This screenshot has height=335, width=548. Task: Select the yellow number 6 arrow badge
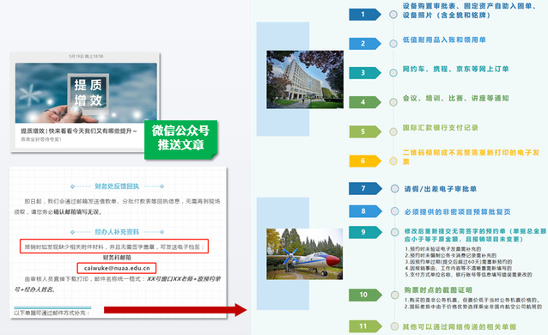coord(364,161)
